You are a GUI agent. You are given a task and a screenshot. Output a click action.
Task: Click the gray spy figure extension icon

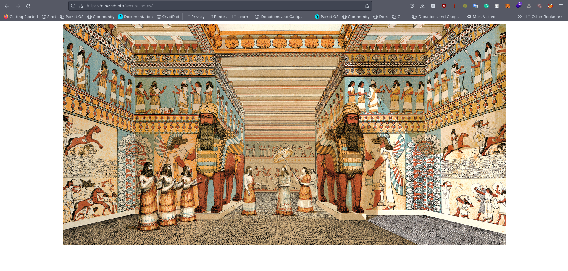[x=529, y=6]
